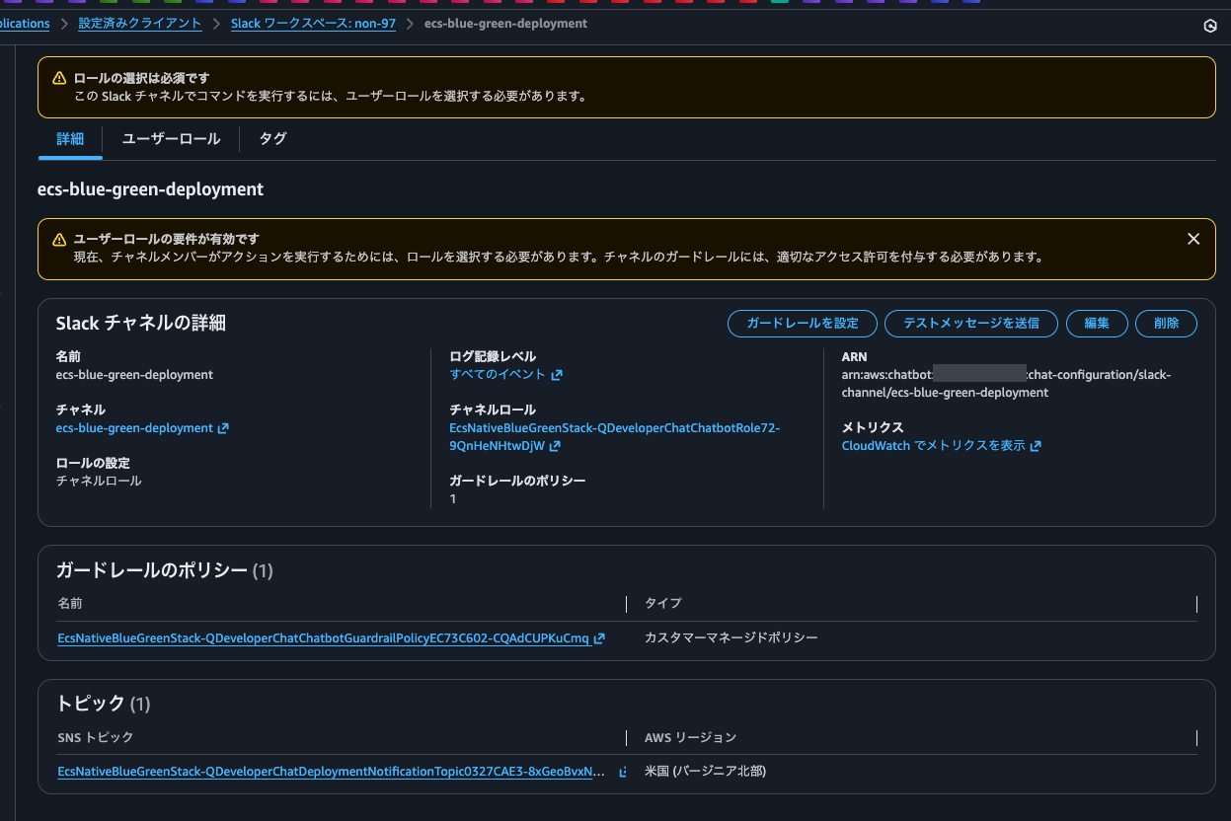1231x821 pixels.
Task: Click the refresh icon at top right
Action: (1210, 27)
